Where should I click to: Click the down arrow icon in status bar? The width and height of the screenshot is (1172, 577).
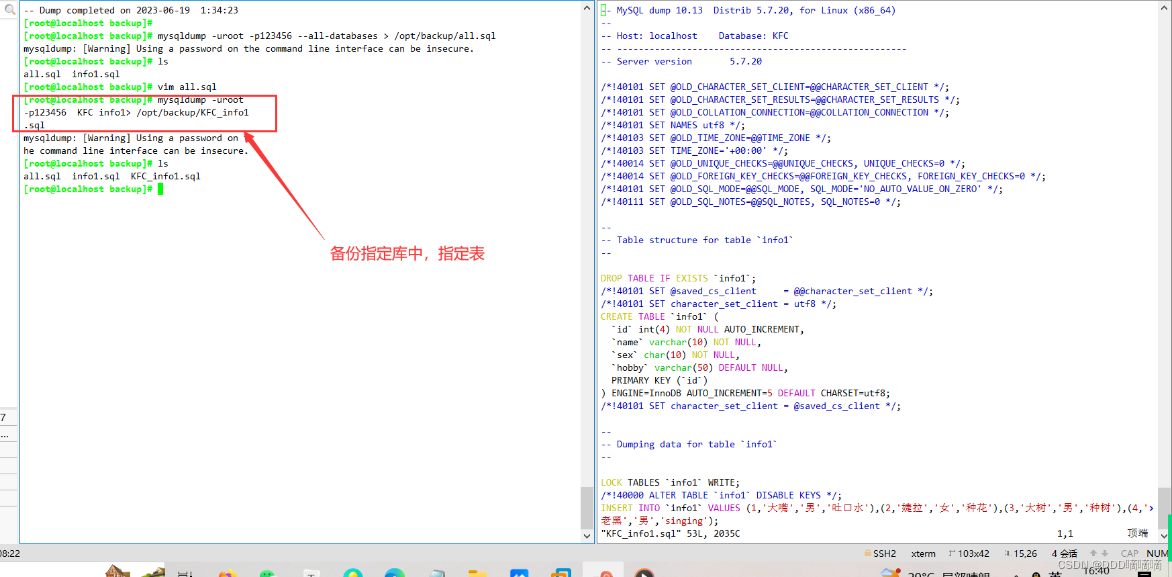(x=1105, y=553)
